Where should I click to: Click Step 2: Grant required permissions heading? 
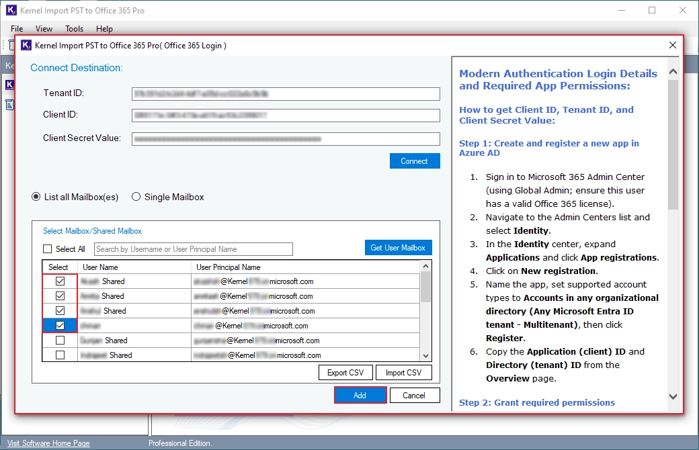[x=537, y=402]
